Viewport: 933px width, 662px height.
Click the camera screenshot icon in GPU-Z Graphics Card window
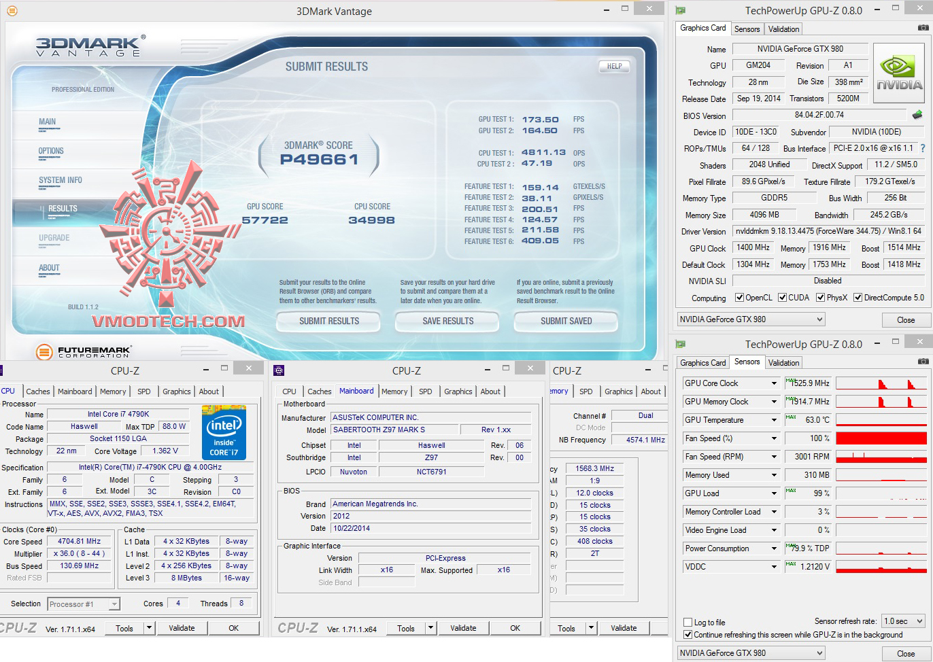pyautogui.click(x=923, y=28)
